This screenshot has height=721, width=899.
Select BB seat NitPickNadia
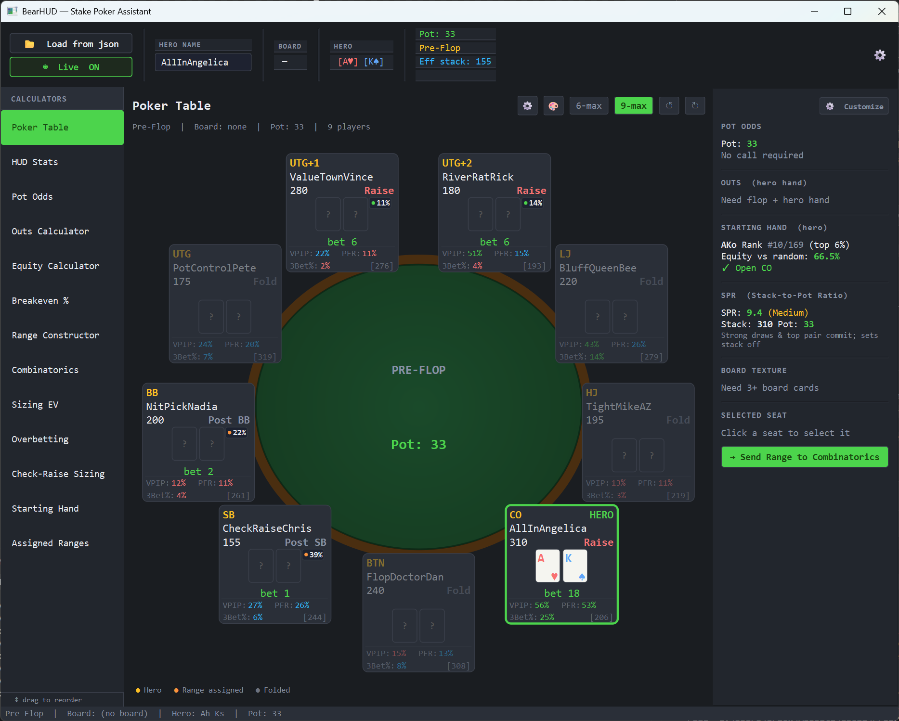click(x=198, y=442)
